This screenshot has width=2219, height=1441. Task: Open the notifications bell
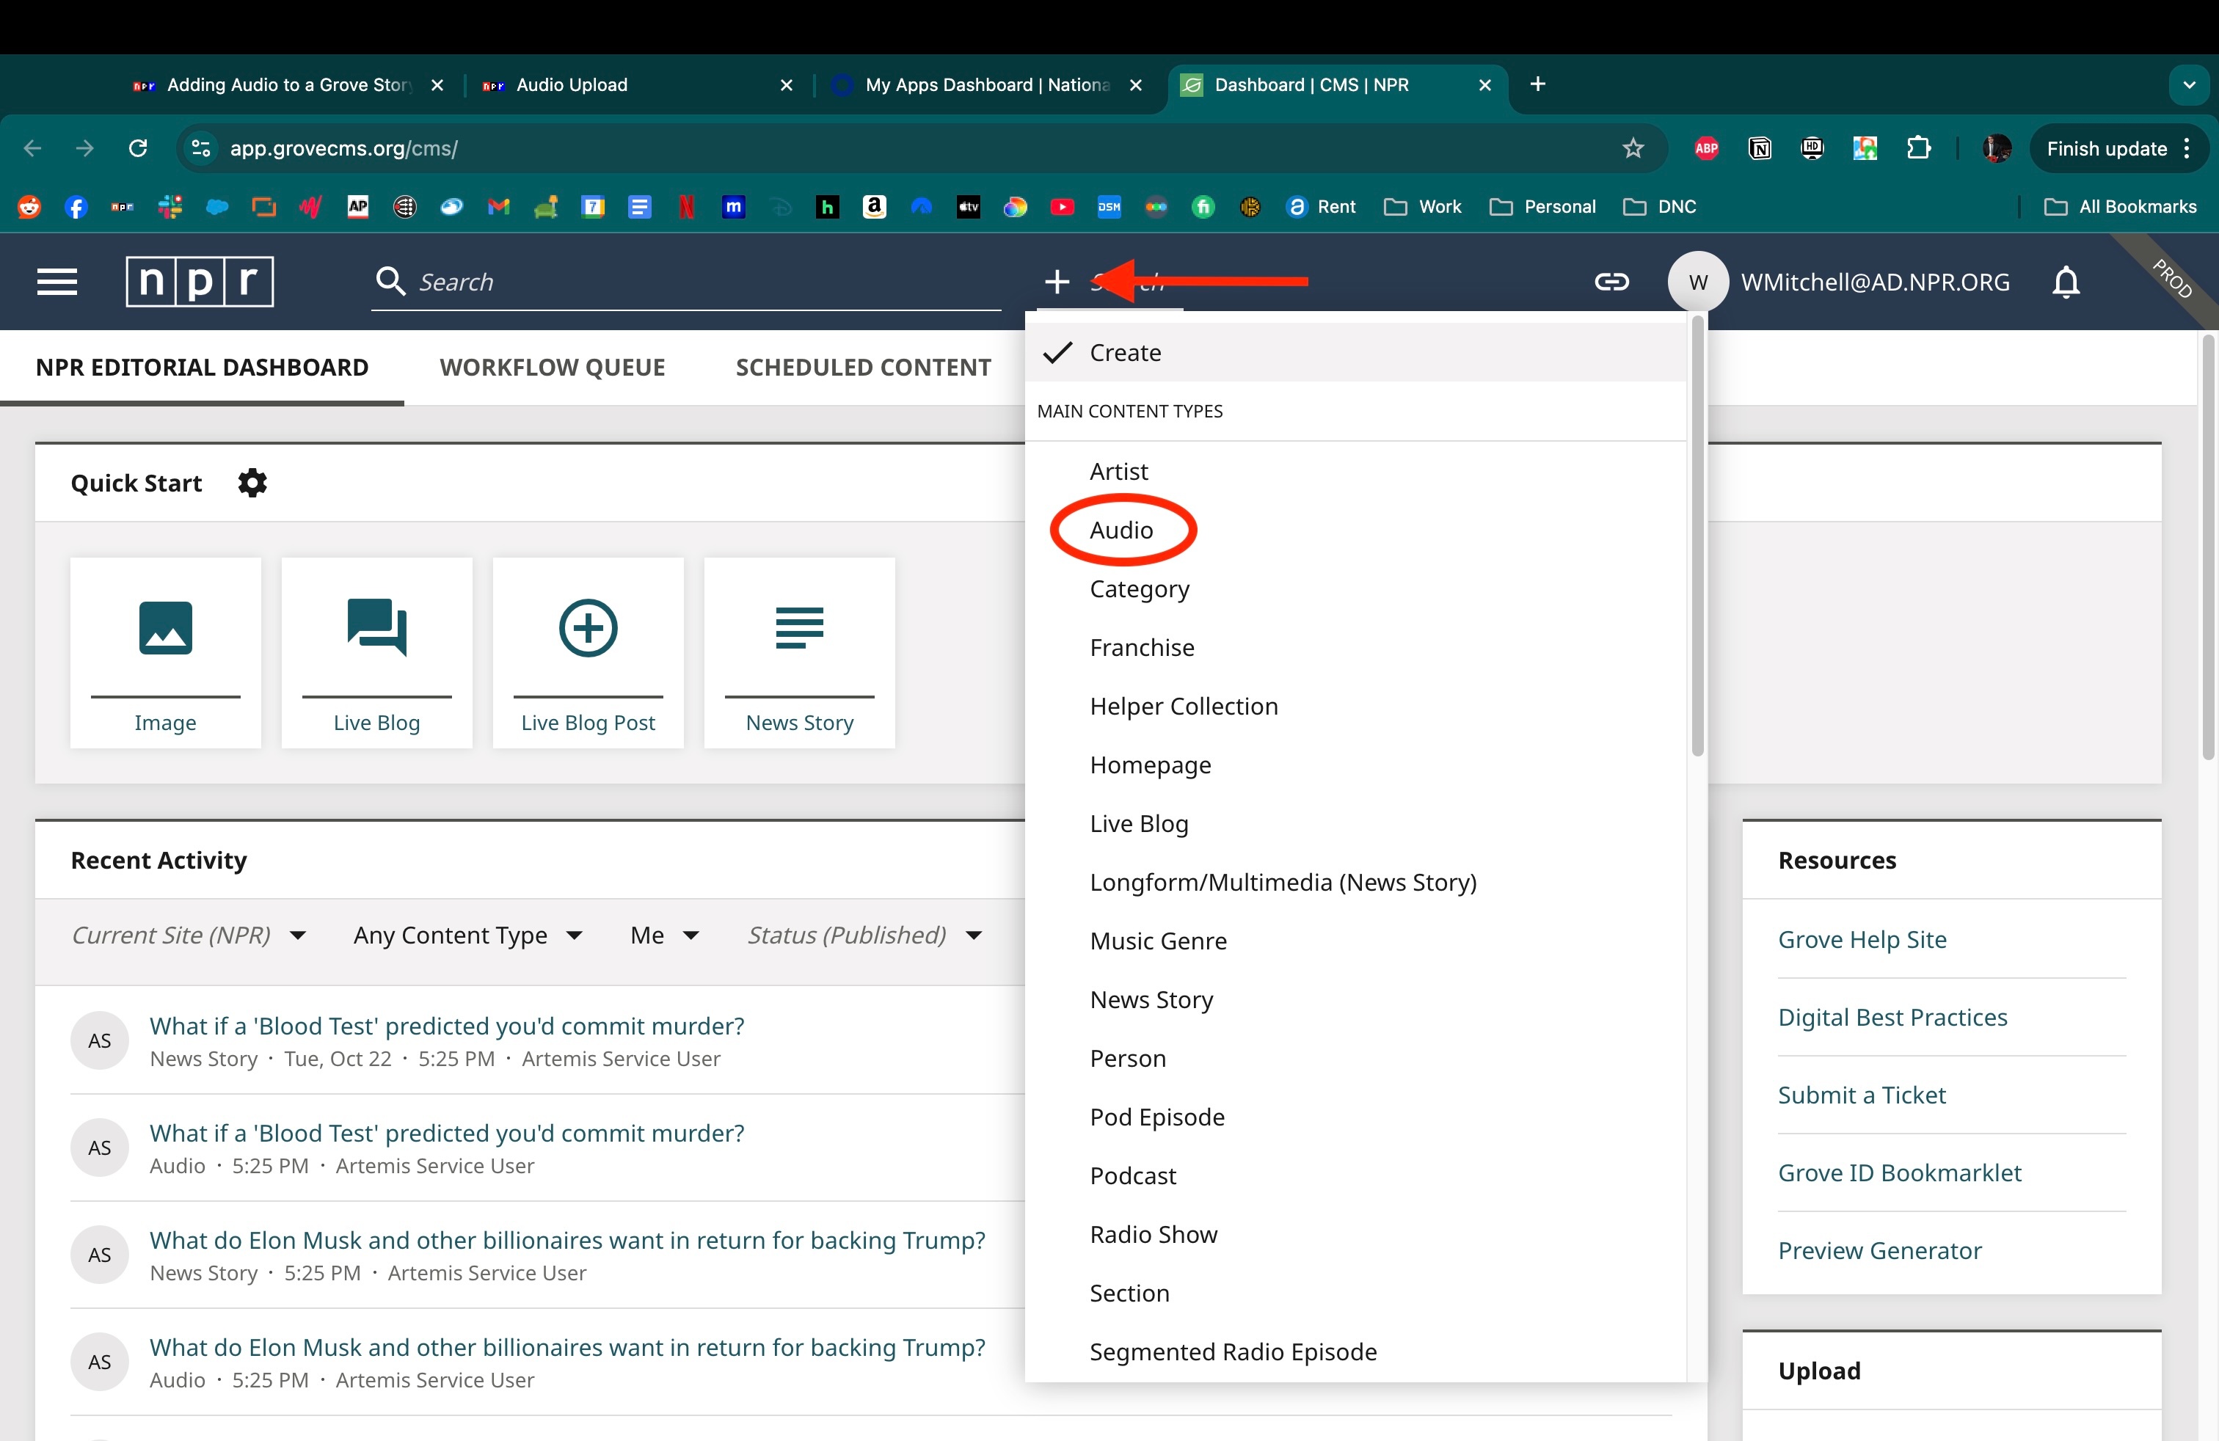pyautogui.click(x=2066, y=282)
